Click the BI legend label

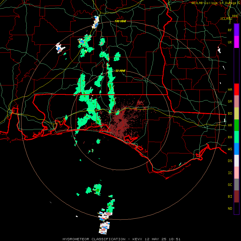pyautogui.click(x=230, y=197)
